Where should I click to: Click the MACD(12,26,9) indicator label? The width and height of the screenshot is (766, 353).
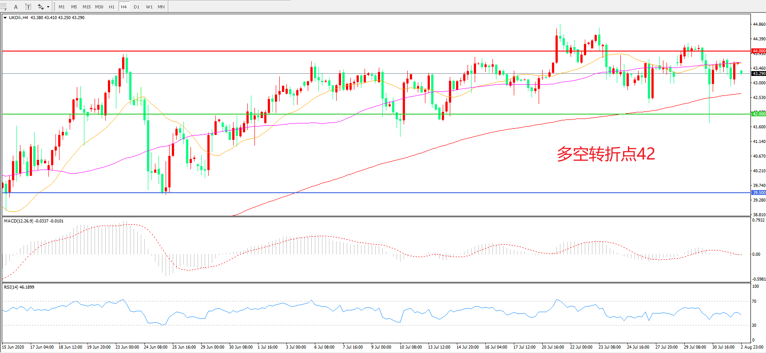(19, 221)
